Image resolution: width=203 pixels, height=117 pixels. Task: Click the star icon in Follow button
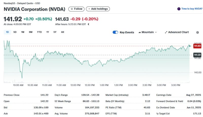72,9
